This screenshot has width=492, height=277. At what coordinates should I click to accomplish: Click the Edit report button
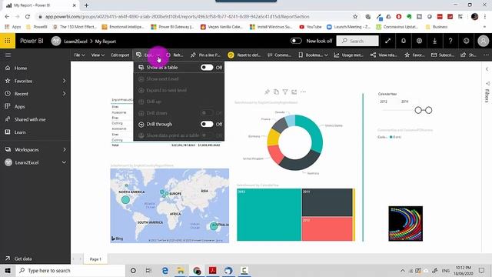(x=120, y=55)
